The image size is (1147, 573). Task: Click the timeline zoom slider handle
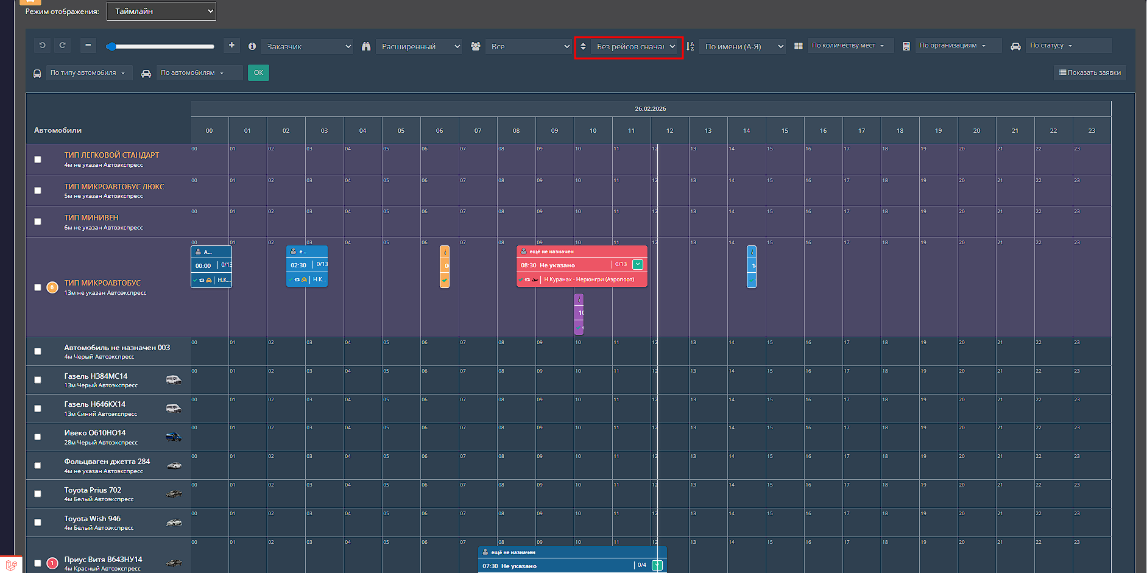(x=111, y=46)
